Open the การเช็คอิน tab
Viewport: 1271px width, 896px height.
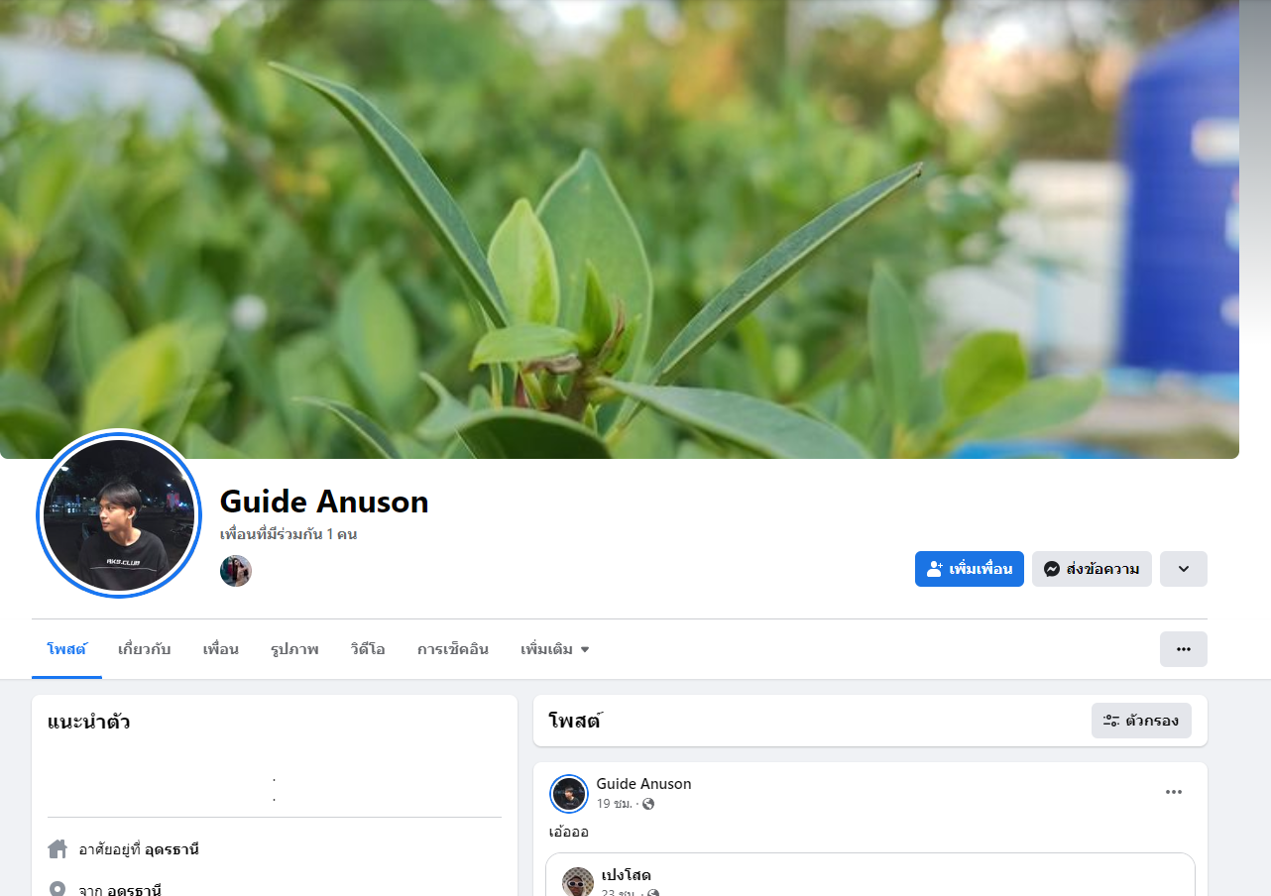(453, 649)
